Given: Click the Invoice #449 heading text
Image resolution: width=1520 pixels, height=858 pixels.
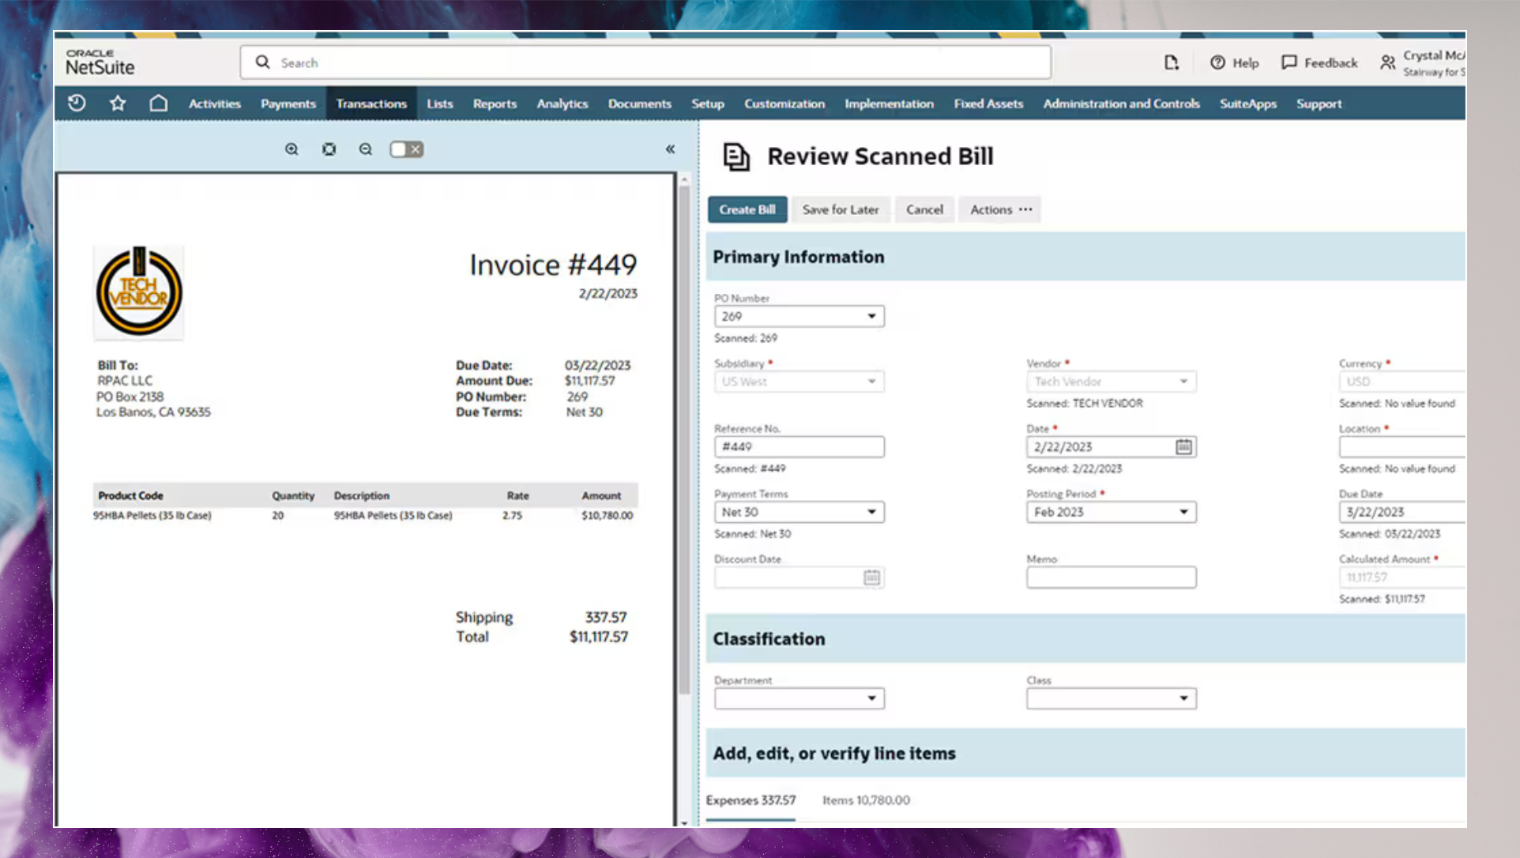Looking at the screenshot, I should tap(553, 265).
